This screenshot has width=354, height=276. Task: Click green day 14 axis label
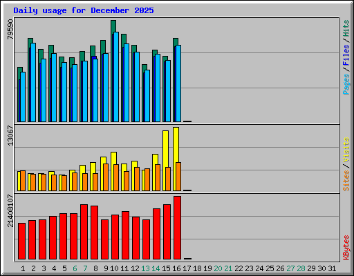click(x=156, y=268)
